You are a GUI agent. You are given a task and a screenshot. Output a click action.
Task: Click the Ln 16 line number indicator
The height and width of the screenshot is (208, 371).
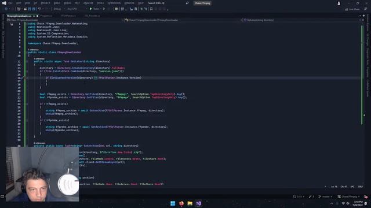(334, 187)
